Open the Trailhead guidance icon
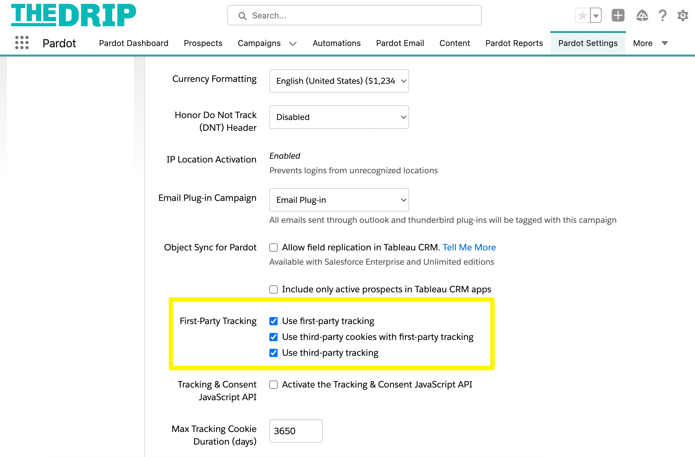Image resolution: width=695 pixels, height=457 pixels. [x=642, y=15]
